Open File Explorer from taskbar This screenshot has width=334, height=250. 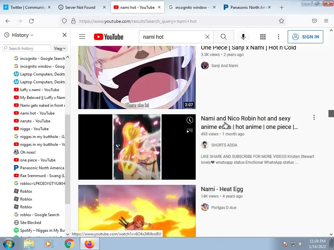pos(29,244)
